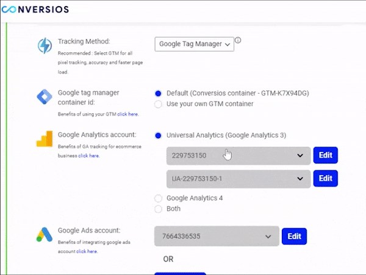Open the 7664336535 Google Ads account dropdown

(x=217, y=236)
